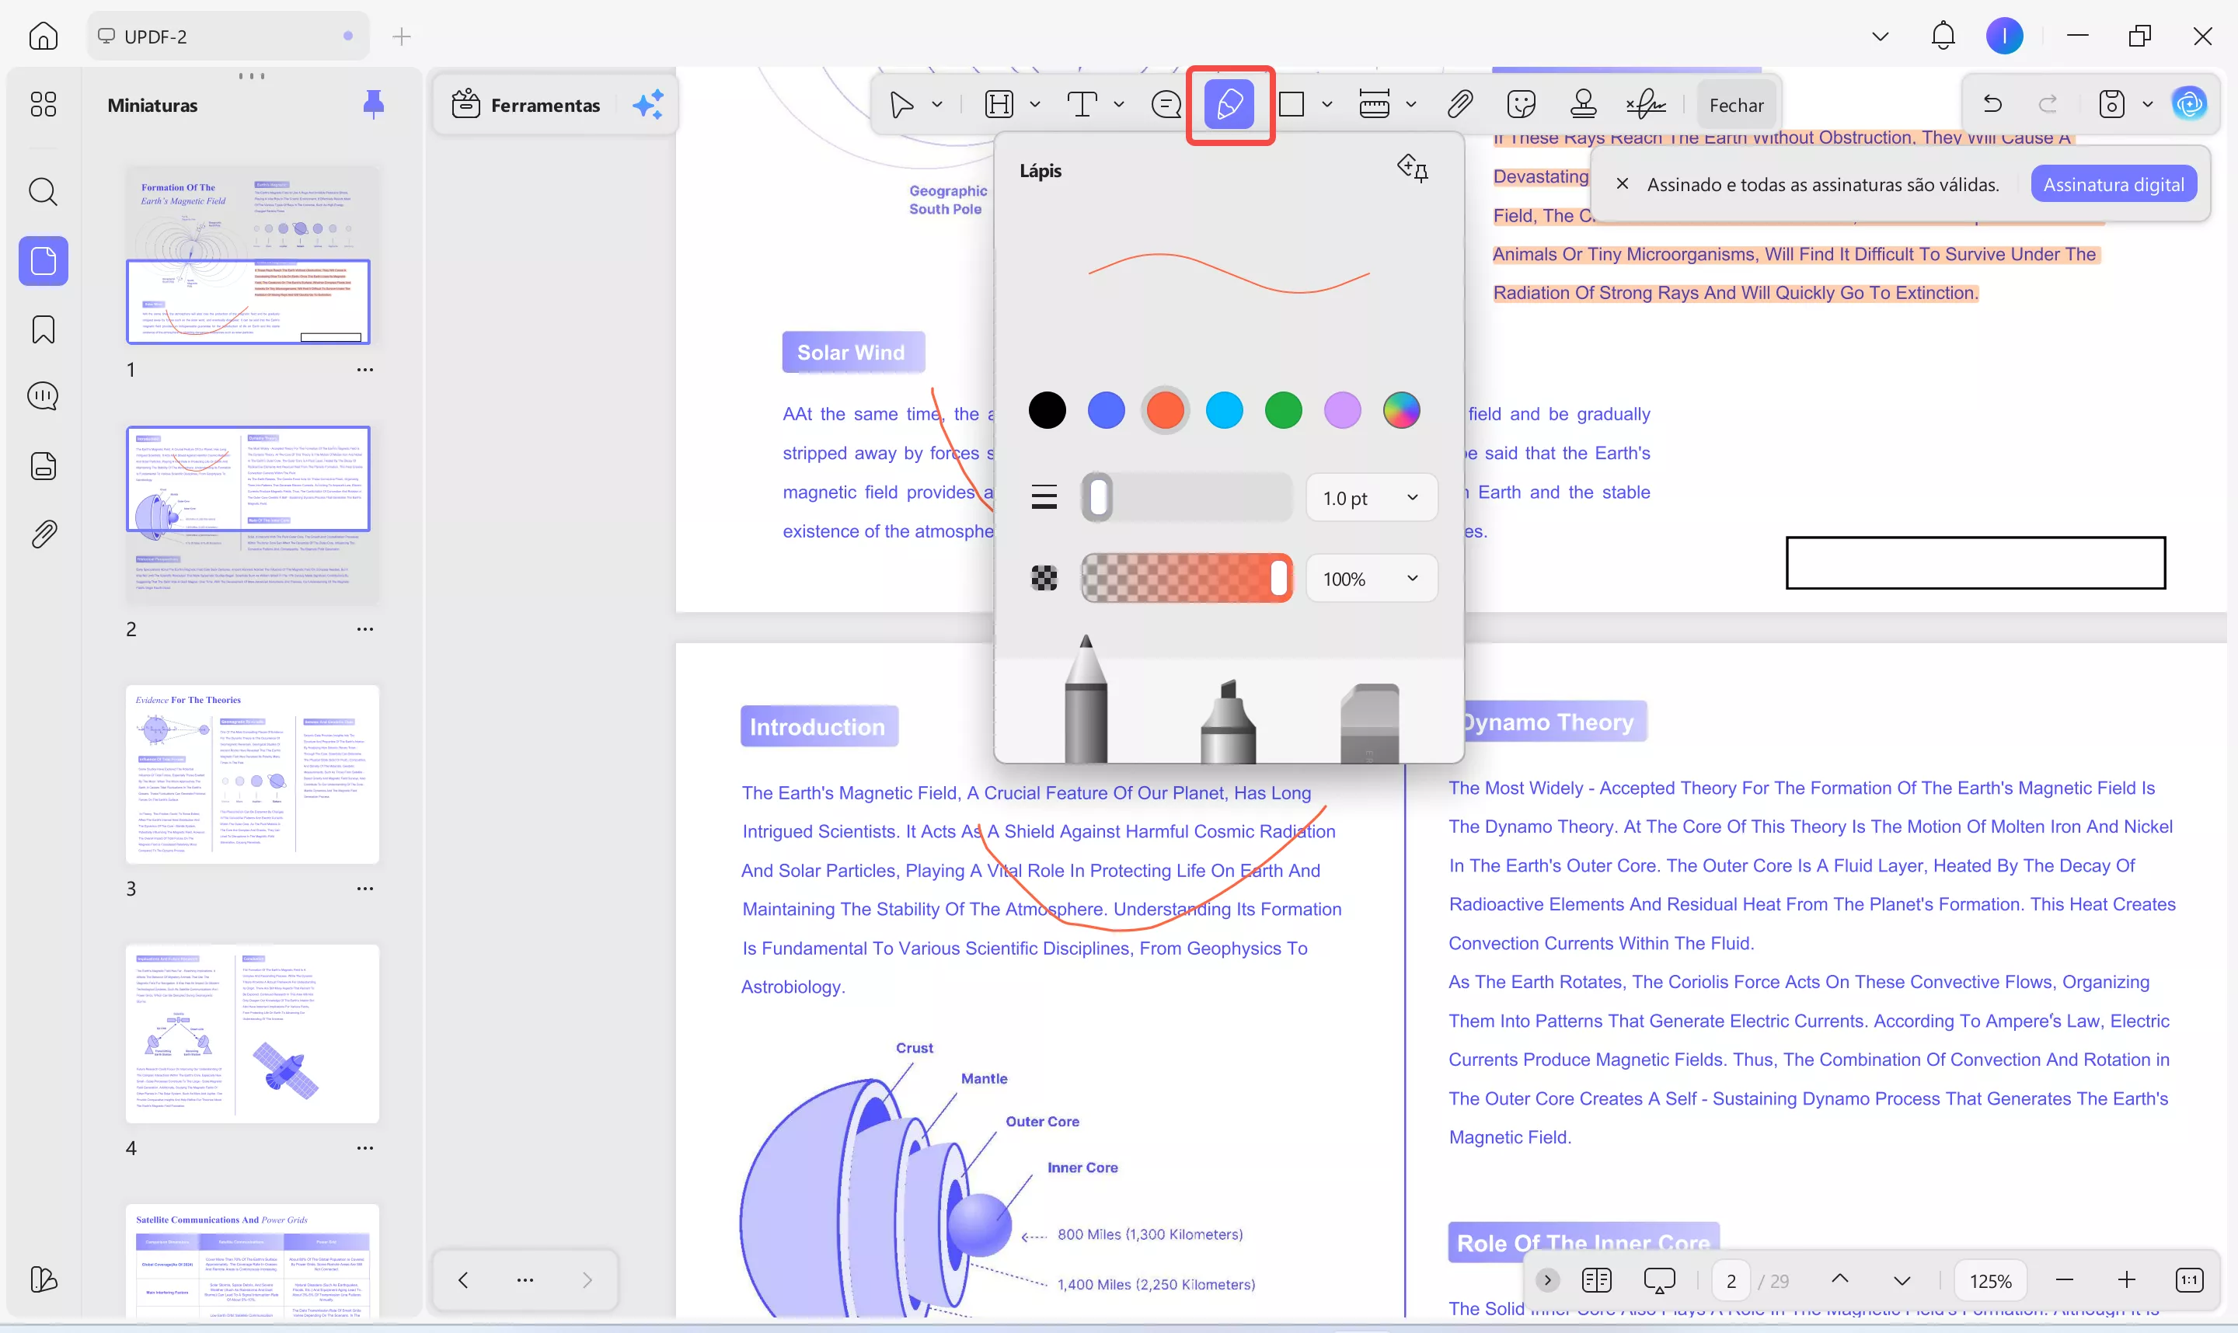This screenshot has width=2238, height=1333.
Task: Select the Text tool
Action: point(1082,104)
